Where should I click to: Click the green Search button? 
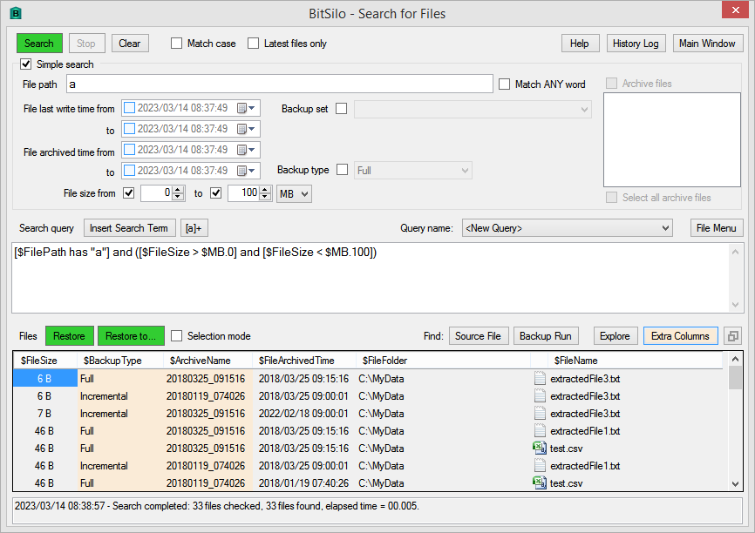click(x=39, y=44)
